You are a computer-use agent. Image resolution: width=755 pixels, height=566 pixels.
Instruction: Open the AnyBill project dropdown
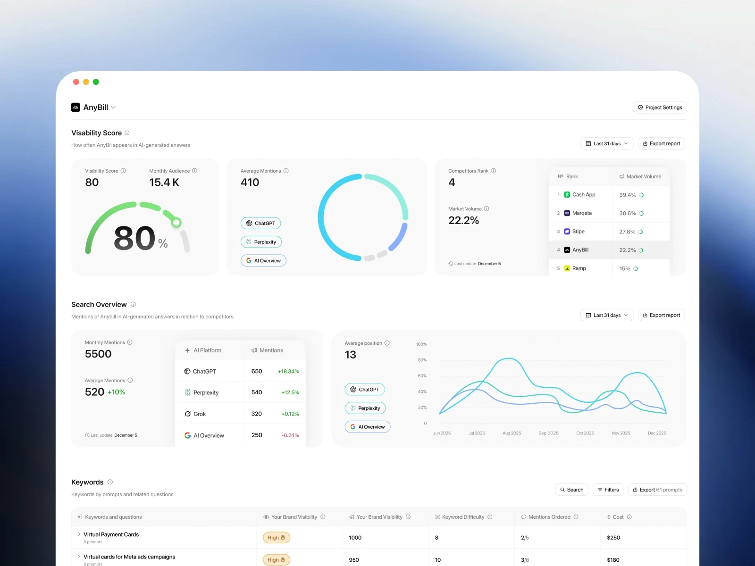tap(93, 108)
